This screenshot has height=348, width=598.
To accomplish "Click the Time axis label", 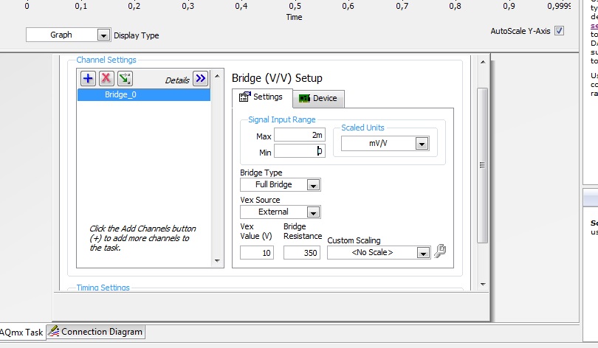I will (294, 17).
